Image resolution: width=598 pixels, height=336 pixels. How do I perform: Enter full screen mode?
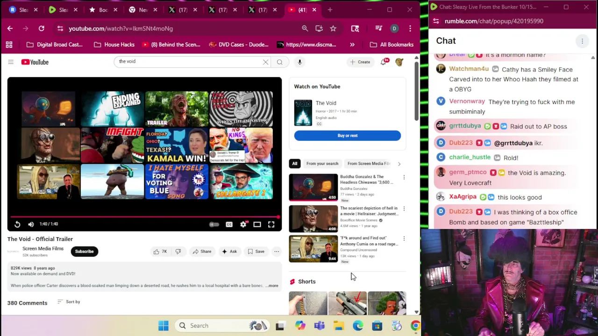tap(271, 224)
